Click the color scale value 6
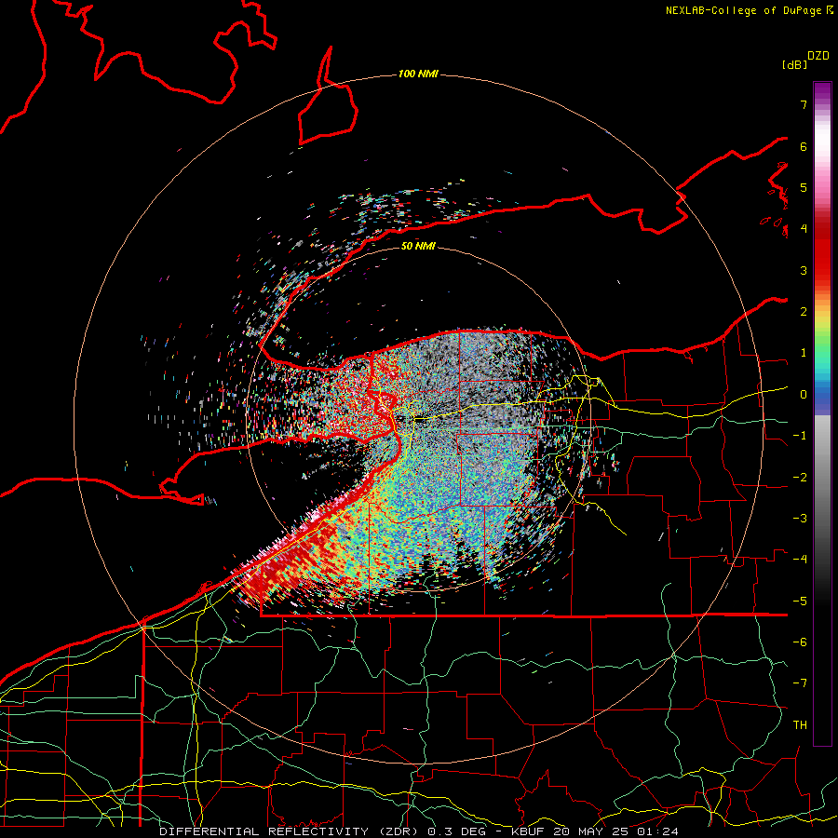 click(x=804, y=146)
